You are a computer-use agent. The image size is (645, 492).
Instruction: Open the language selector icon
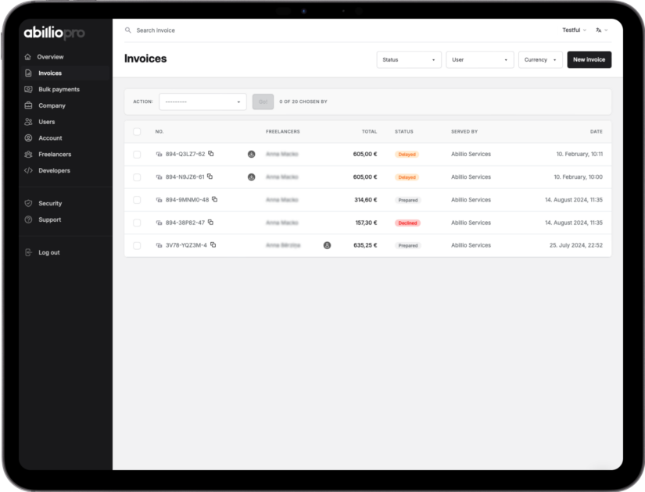pyautogui.click(x=599, y=30)
